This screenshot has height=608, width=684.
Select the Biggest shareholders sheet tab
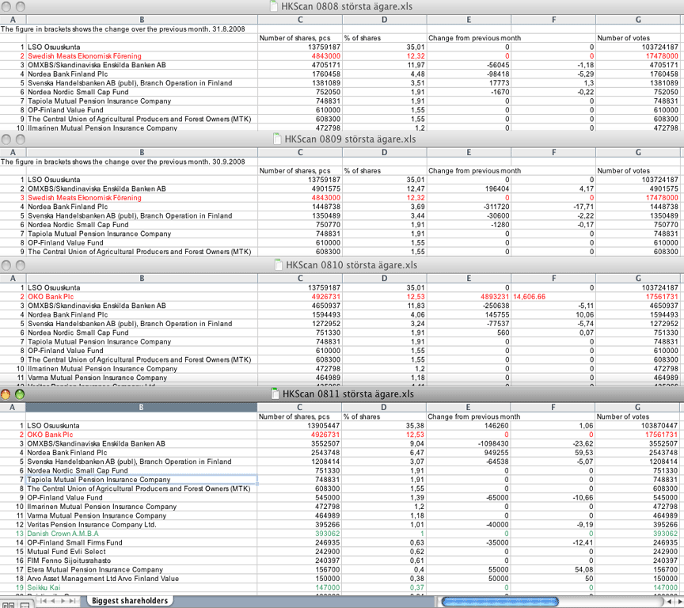[130, 601]
